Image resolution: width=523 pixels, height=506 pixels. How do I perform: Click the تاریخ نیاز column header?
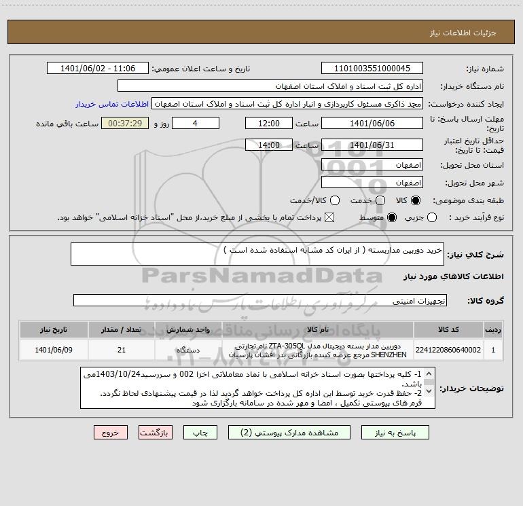click(54, 330)
